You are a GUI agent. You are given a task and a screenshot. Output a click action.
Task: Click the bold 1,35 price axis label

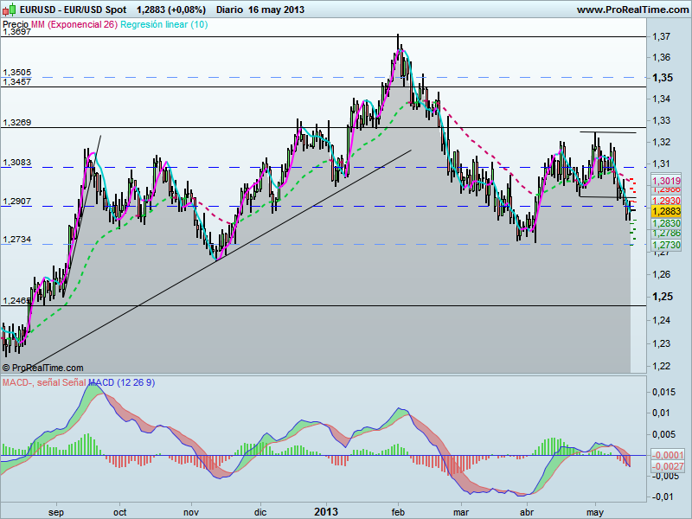click(663, 78)
